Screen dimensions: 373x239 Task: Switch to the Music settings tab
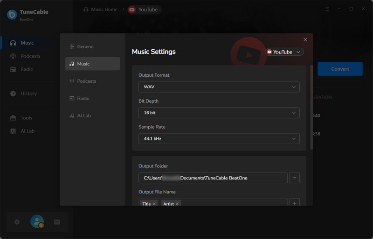coord(92,64)
